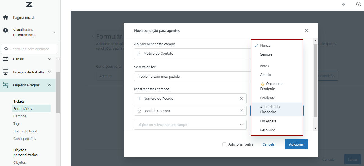Expand the Canais sidebar section
Viewport: 364px width, 166px height.
tap(49, 59)
